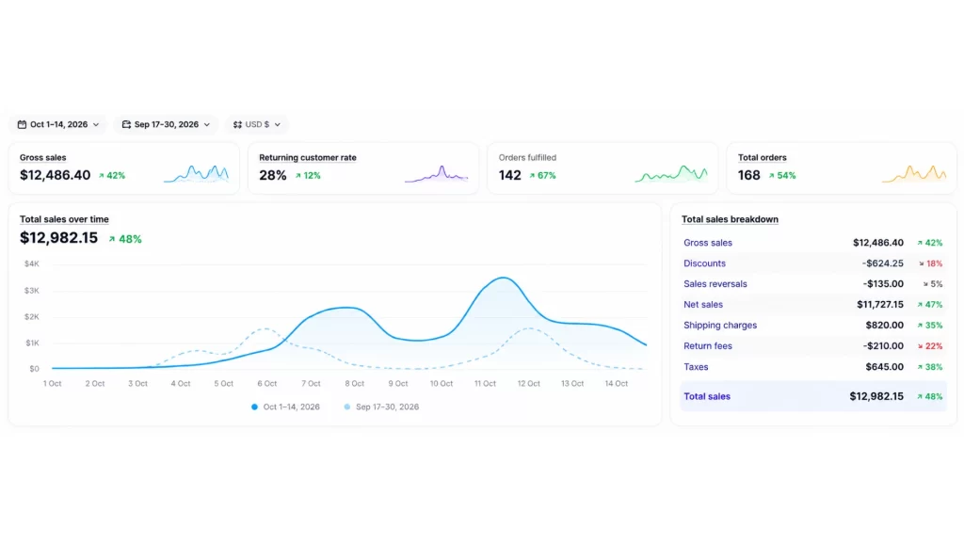This screenshot has height=542, width=964.
Task: Toggle the Sep 17–30, 2026 legend series
Action: [x=381, y=406]
